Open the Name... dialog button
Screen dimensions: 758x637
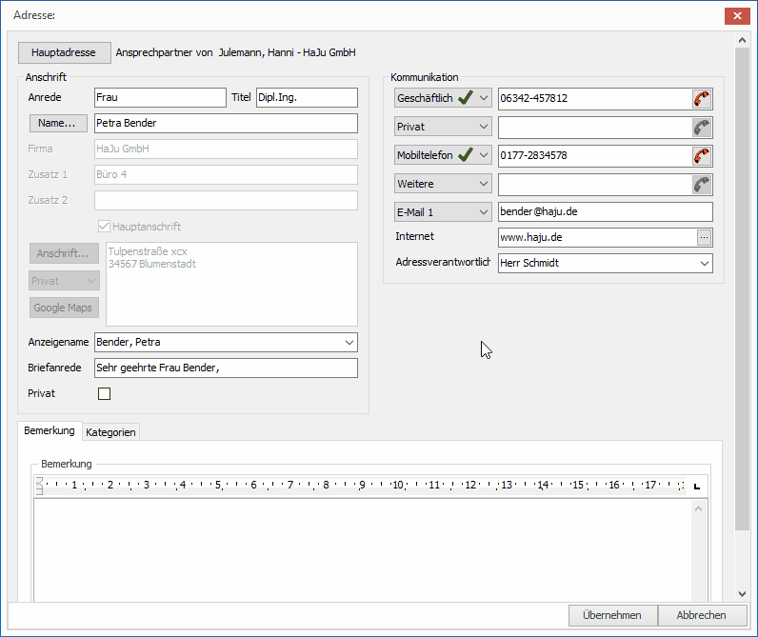(58, 123)
